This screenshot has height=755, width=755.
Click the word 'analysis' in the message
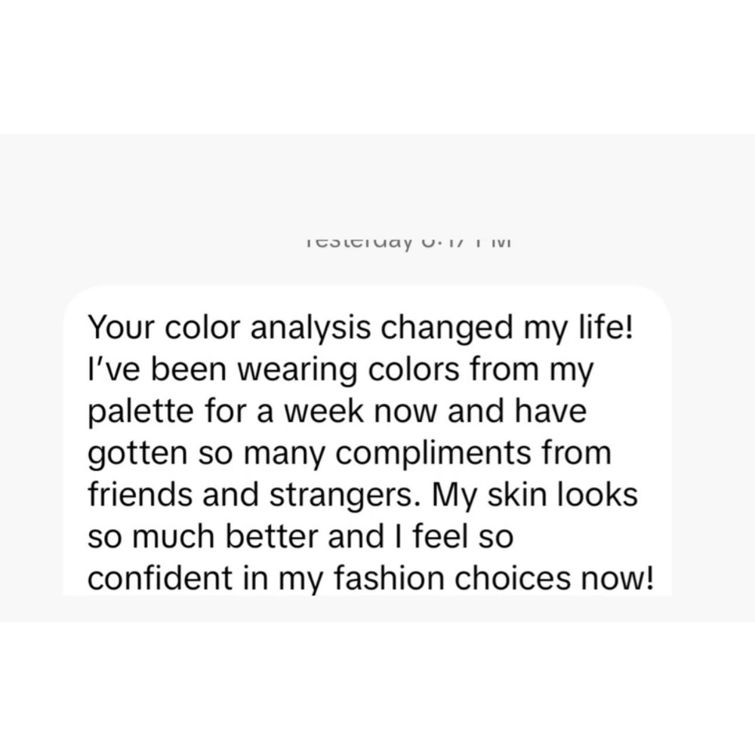[310, 328]
